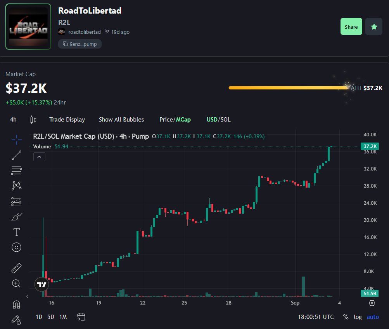Click the Volume indicator label

(42, 146)
